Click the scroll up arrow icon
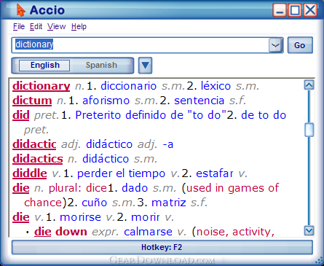324x266 pixels. pos(309,85)
